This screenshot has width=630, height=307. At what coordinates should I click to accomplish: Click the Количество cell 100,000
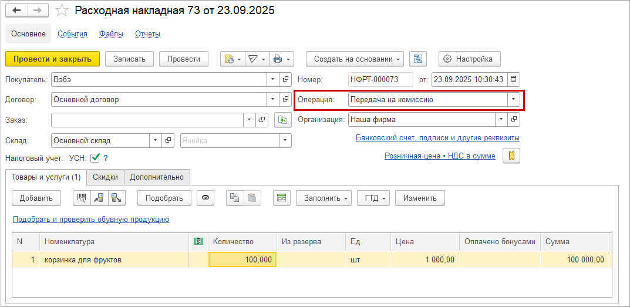[242, 260]
